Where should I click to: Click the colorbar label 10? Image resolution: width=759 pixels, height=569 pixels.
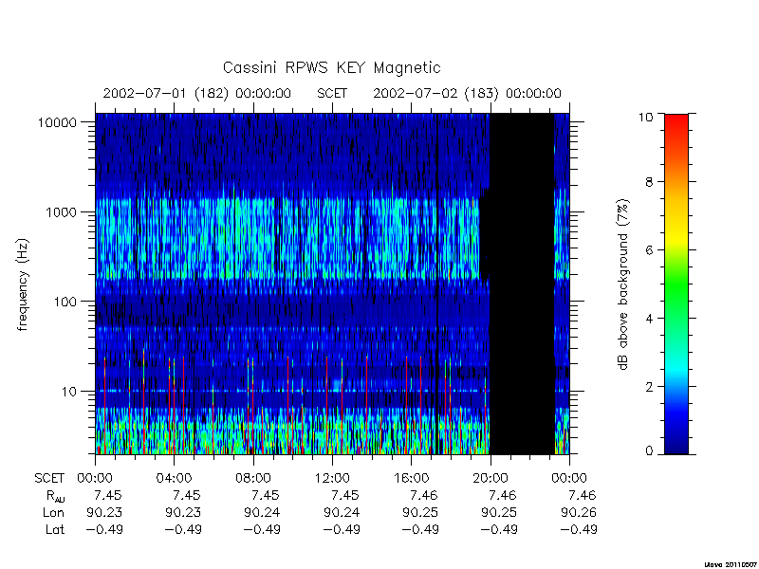645,117
